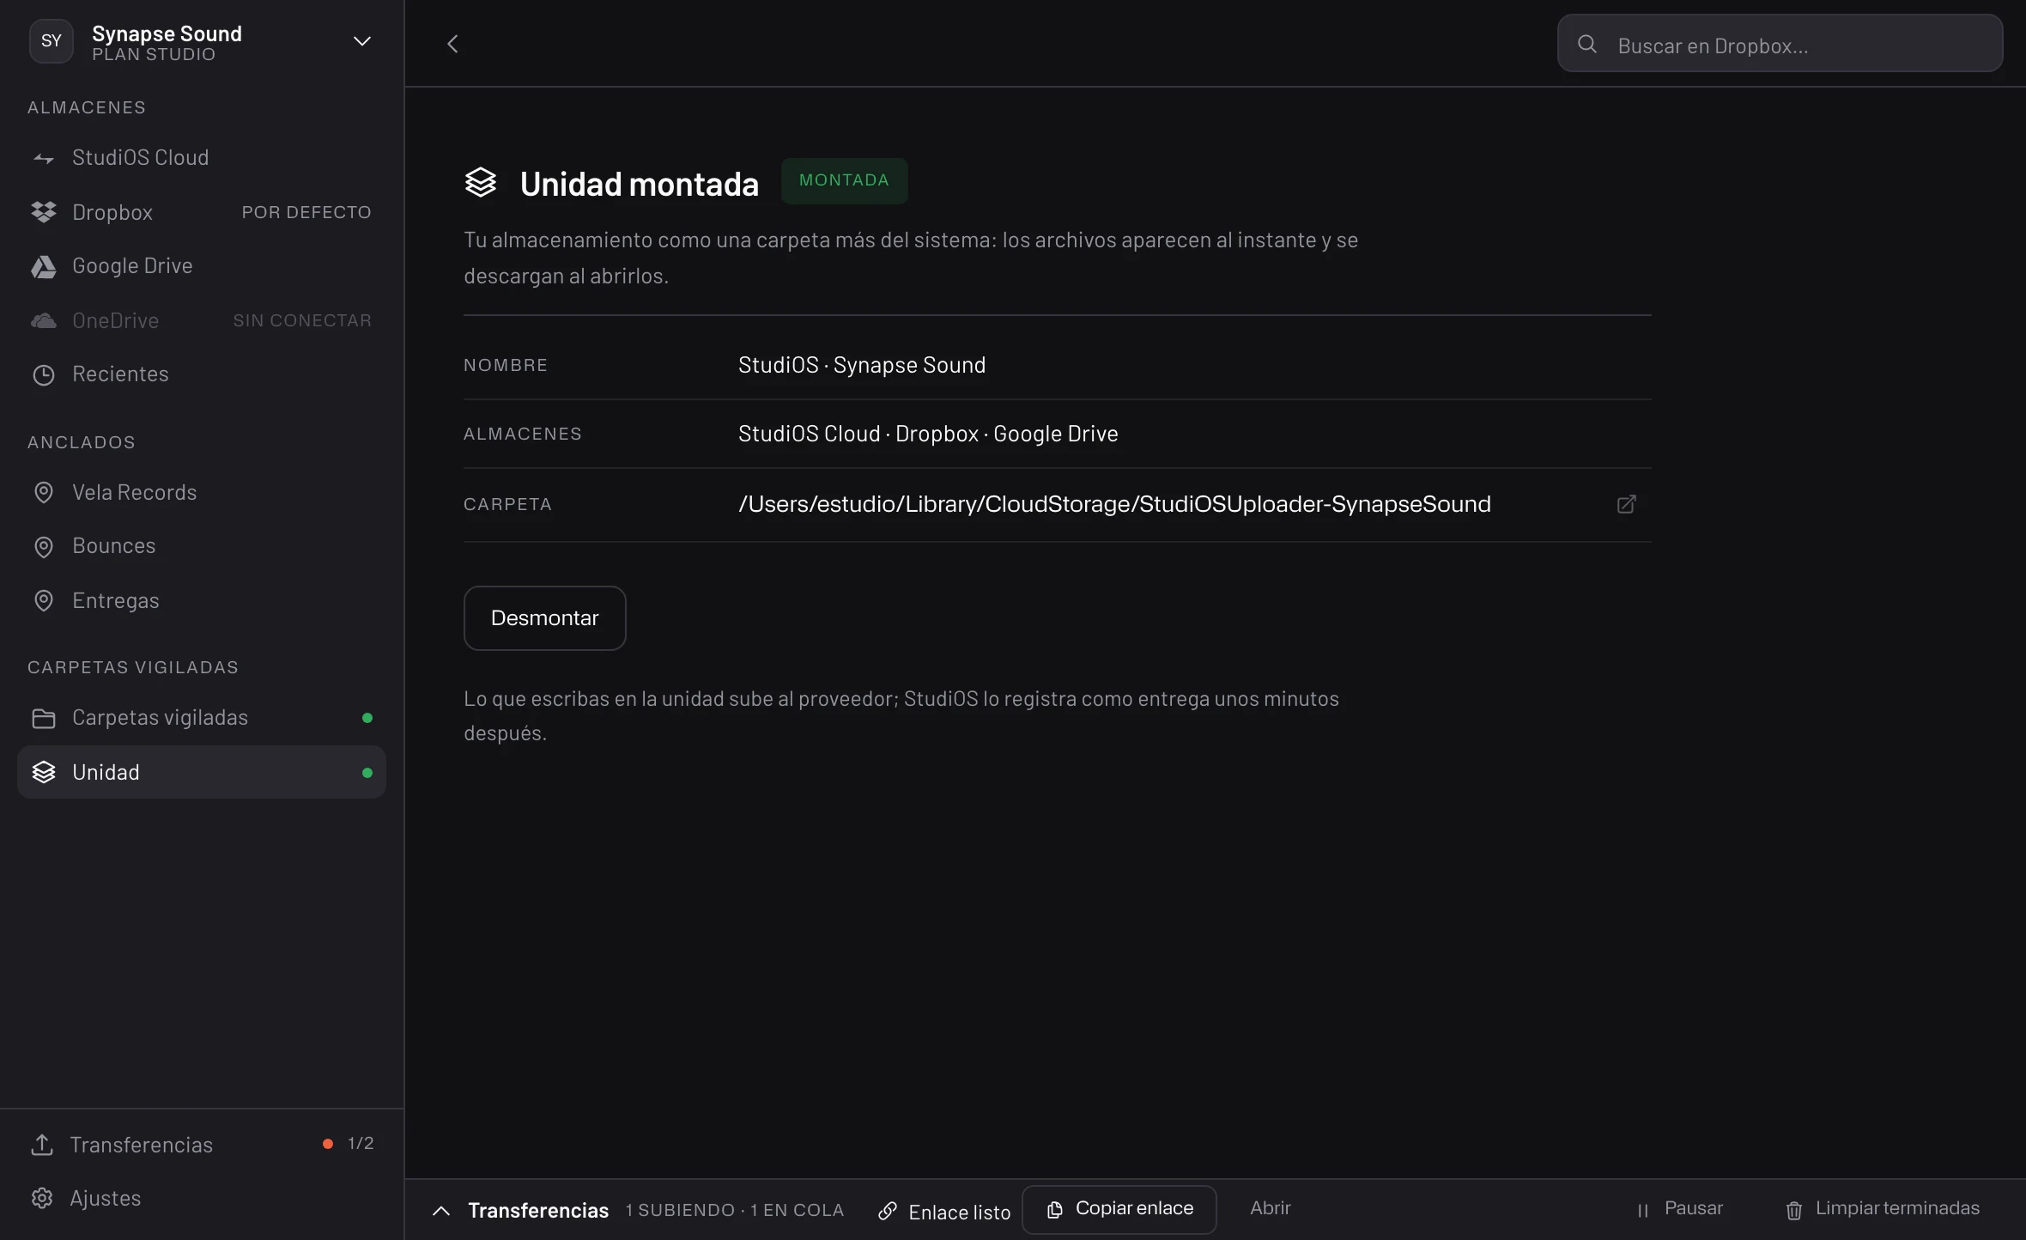Image resolution: width=2026 pixels, height=1240 pixels.
Task: Click the Carpetas vigiladas folder icon
Action: click(44, 718)
